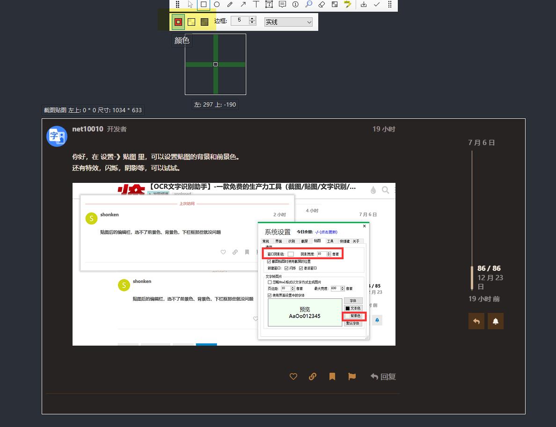Click the embedded OCR settings screenshot image
556x427 pixels.
click(x=234, y=264)
